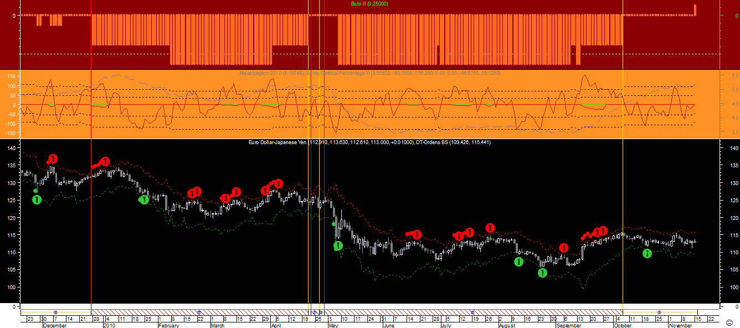Click the September month label
Screen dimensions: 740x328
click(x=568, y=326)
